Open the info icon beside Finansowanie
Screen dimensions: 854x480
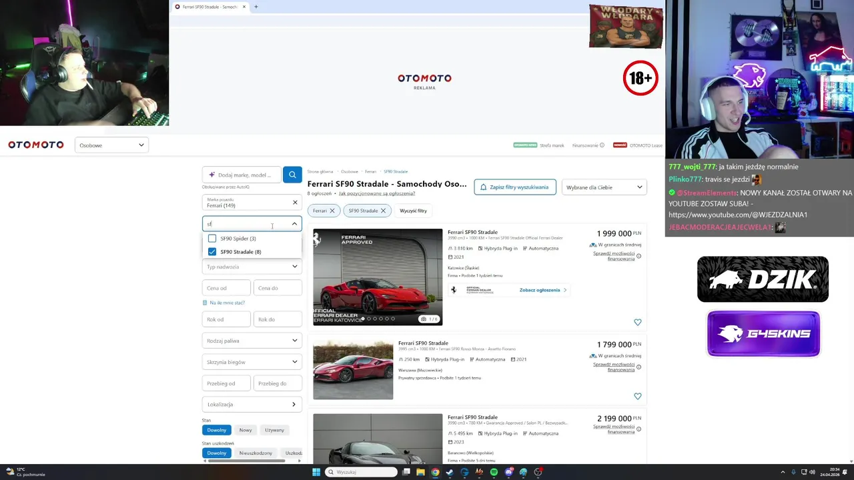[x=602, y=145]
